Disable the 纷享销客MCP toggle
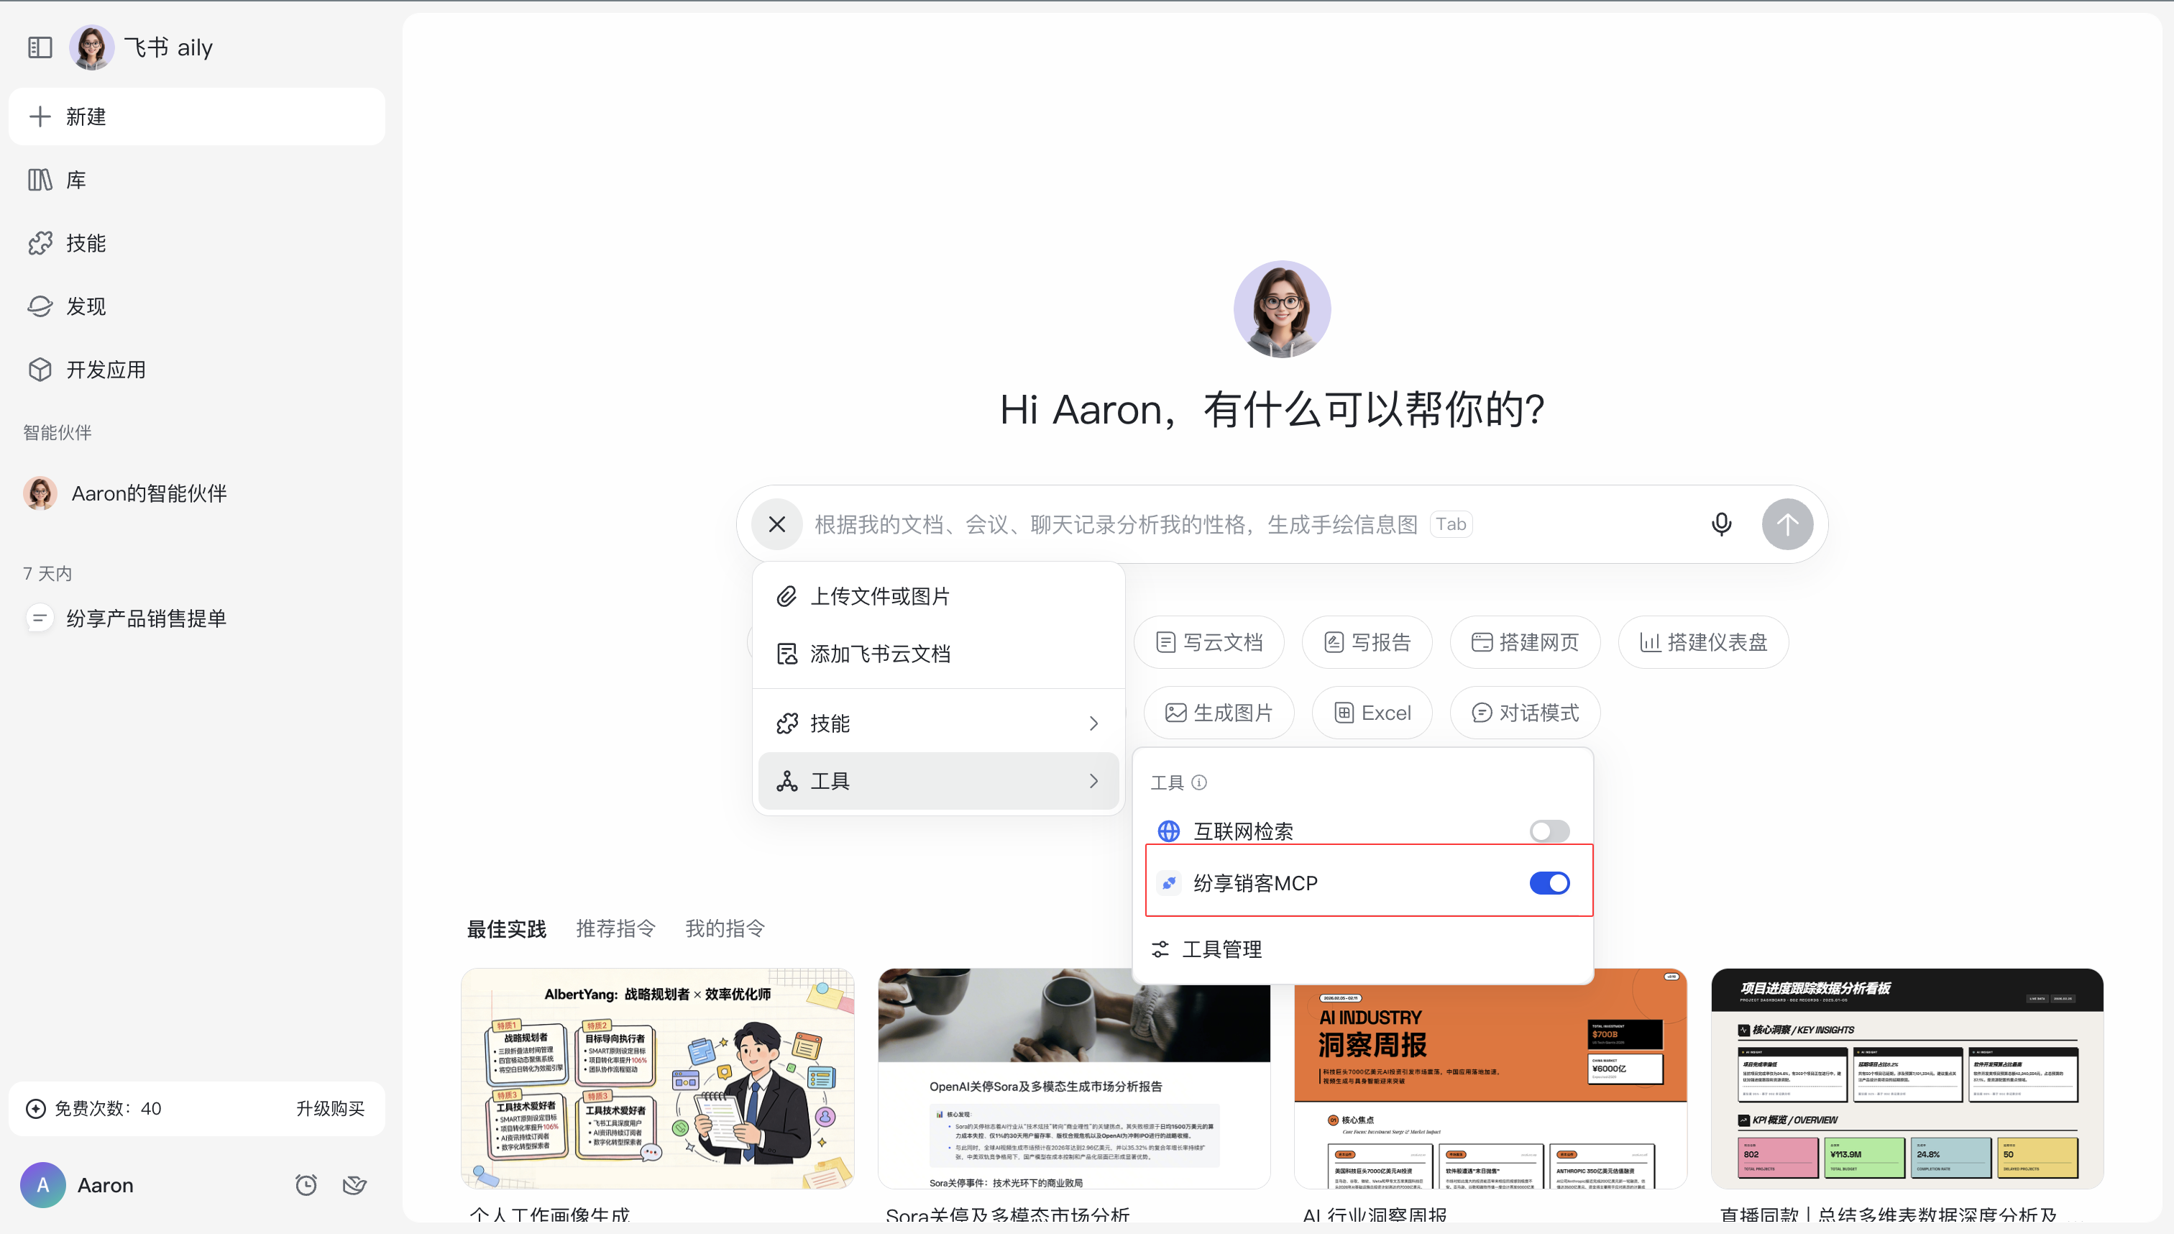This screenshot has height=1234, width=2174. point(1549,883)
